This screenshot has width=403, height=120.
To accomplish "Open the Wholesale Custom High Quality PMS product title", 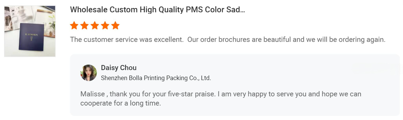I will tap(157, 9).
